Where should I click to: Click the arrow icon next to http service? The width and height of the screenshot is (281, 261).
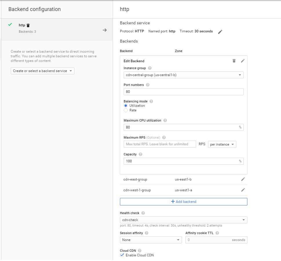(105, 30)
